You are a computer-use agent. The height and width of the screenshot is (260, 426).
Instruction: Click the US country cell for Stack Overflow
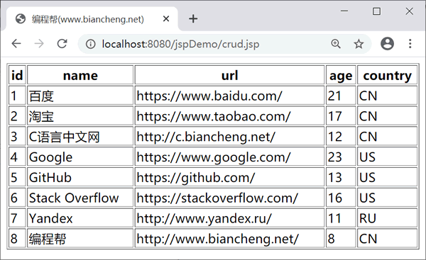[x=387, y=198]
